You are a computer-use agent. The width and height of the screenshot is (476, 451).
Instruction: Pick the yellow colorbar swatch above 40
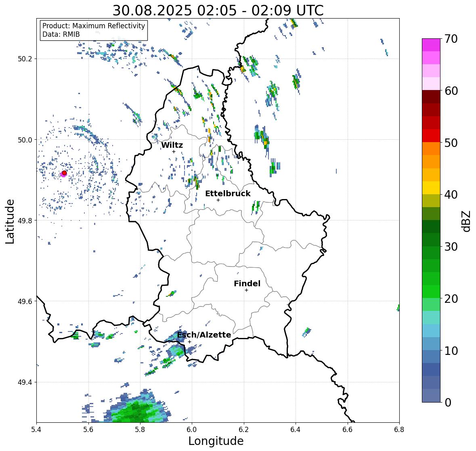point(431,188)
